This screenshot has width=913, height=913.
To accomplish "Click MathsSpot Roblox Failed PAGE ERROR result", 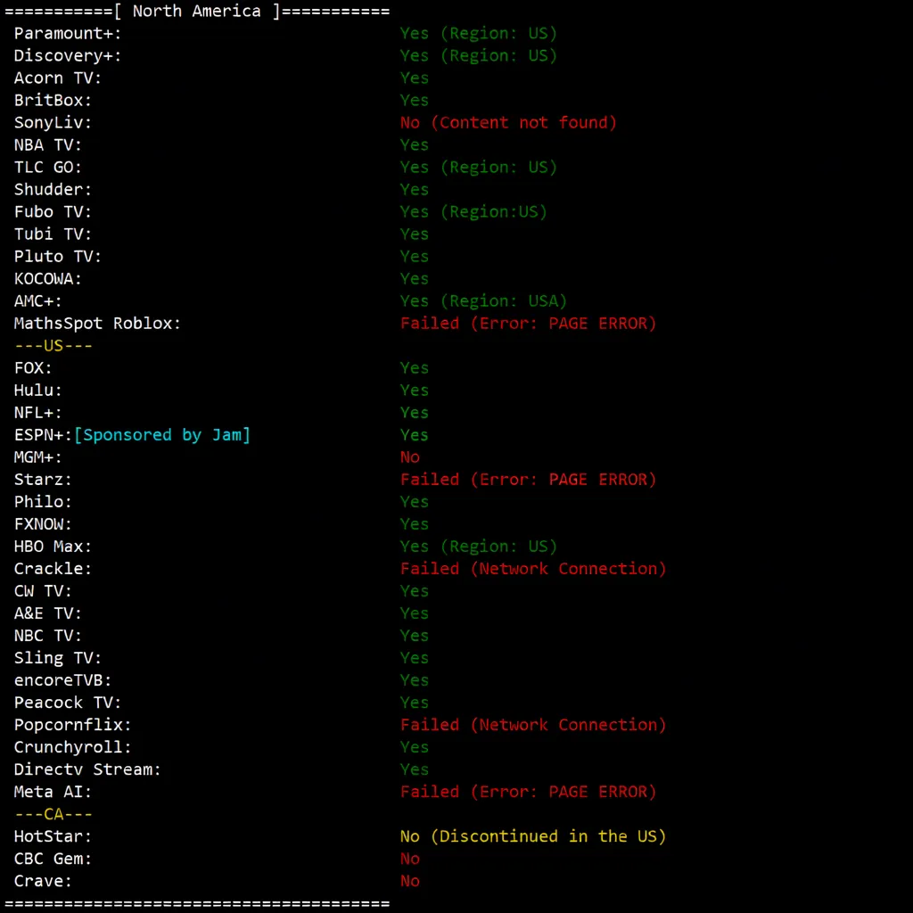I will point(528,323).
